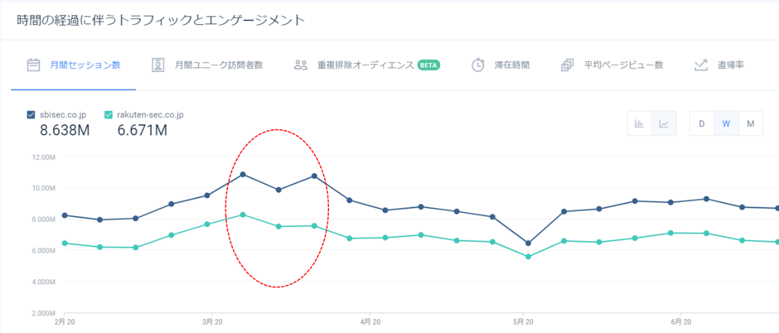Screen dimensions: 779x333
Task: Open the 滞在時間 tab
Action: click(512, 65)
